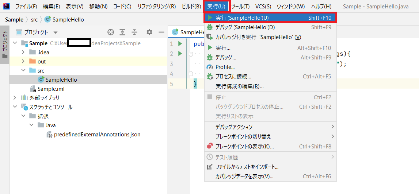Click 実行構成の編集 menu item
The image size is (419, 194).
click(x=240, y=86)
